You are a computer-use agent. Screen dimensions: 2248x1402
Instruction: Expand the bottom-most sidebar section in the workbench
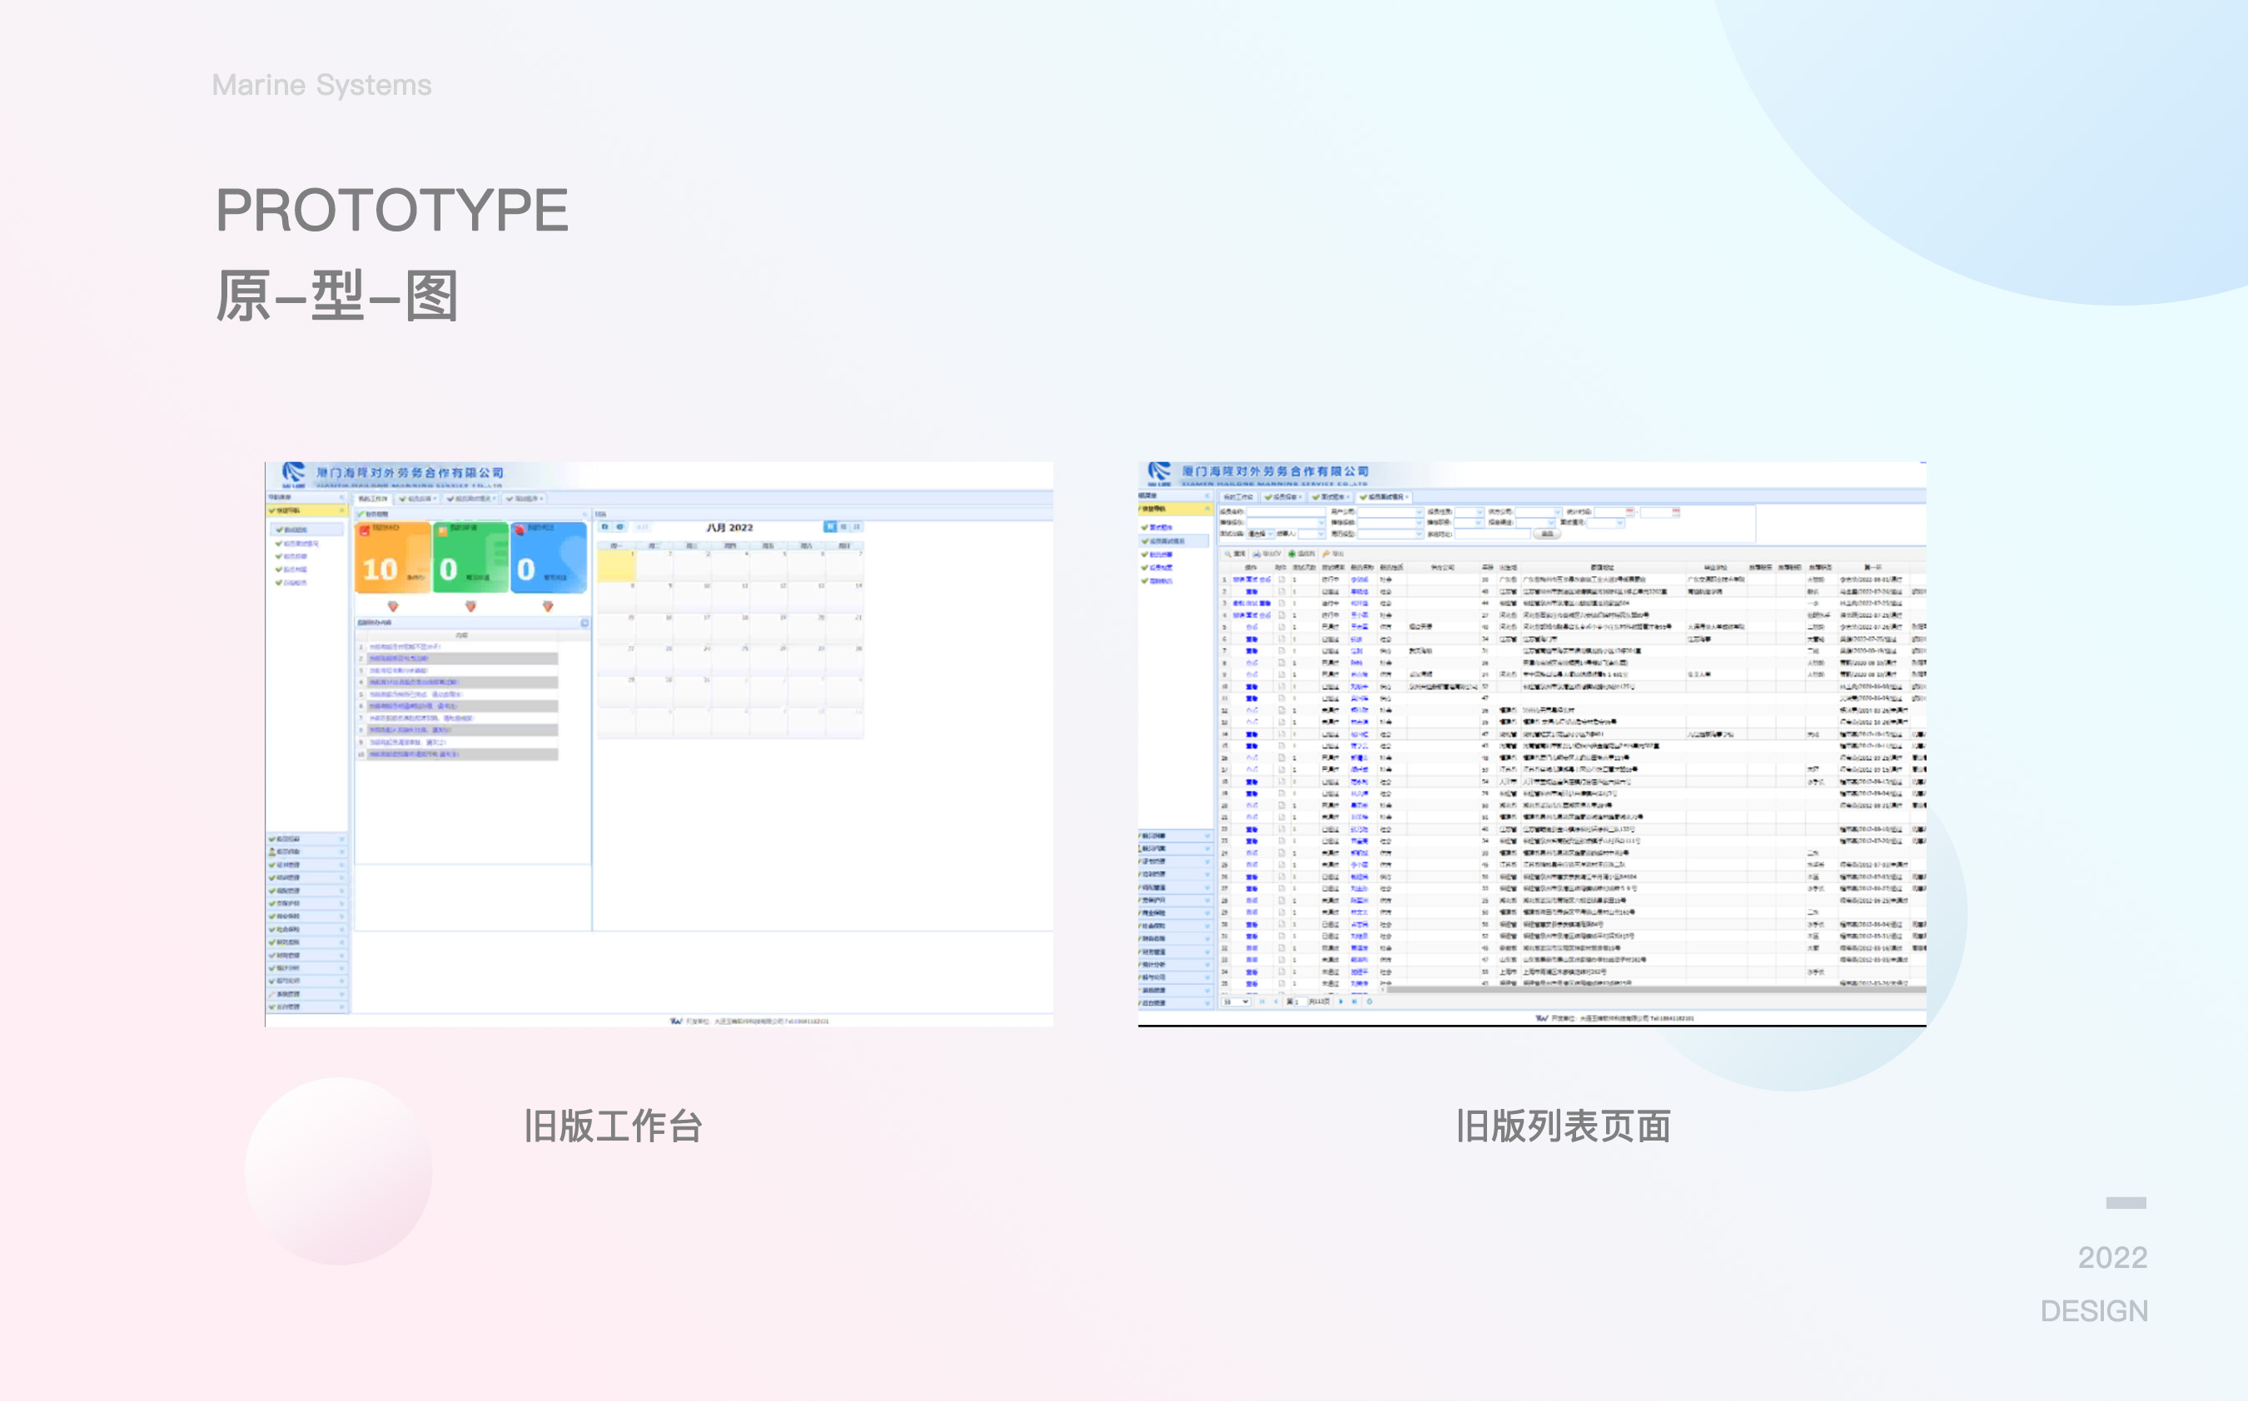coord(307,1008)
